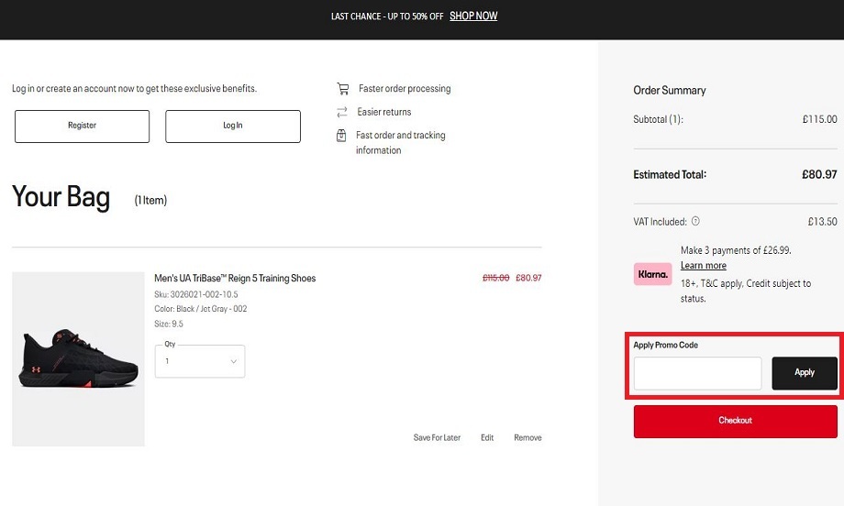Click the shopping cart icon beside Faster order processing
The height and width of the screenshot is (506, 844).
coord(343,89)
